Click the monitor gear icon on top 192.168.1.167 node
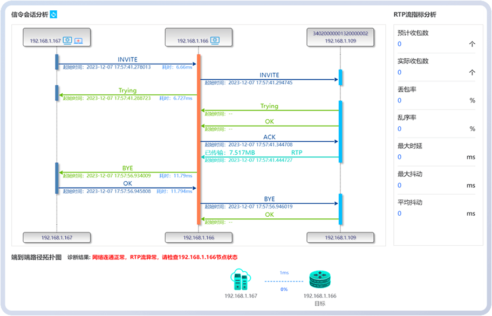Viewport: 492px width, 316px height. [67, 40]
